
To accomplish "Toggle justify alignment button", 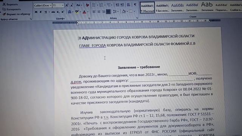I will (108, 12).
